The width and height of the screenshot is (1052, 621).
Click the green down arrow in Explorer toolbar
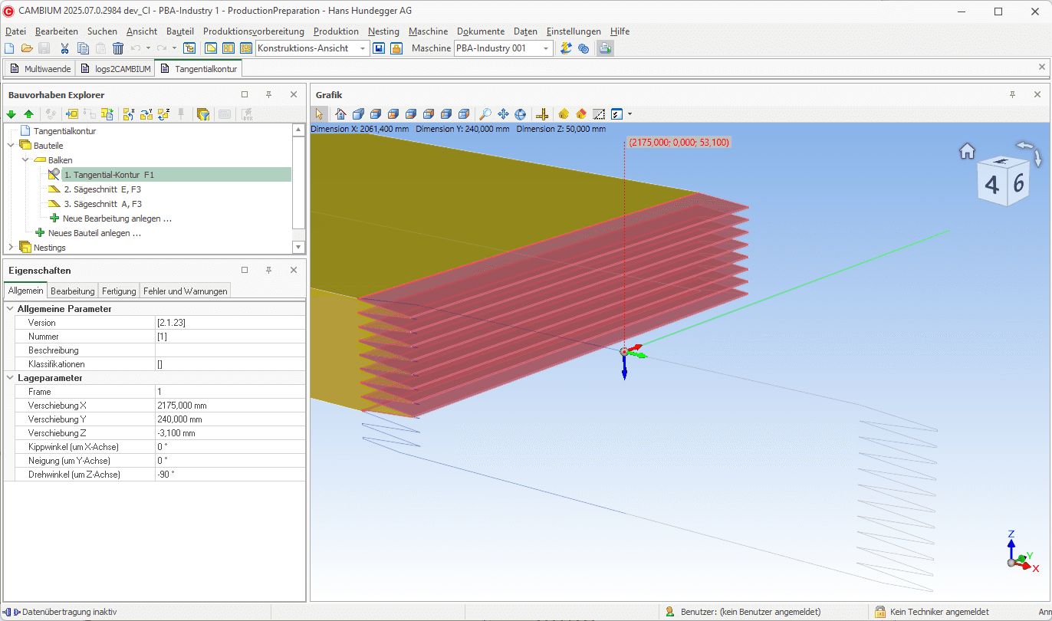12,114
